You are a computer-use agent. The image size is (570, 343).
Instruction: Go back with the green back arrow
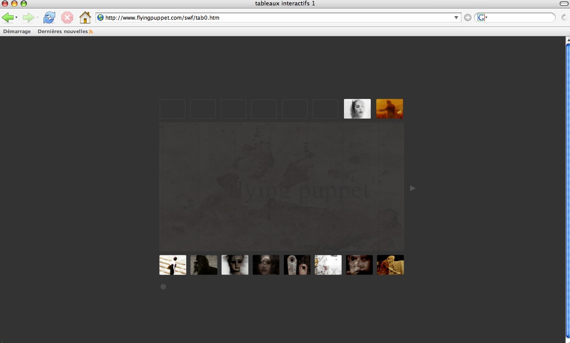coord(8,17)
